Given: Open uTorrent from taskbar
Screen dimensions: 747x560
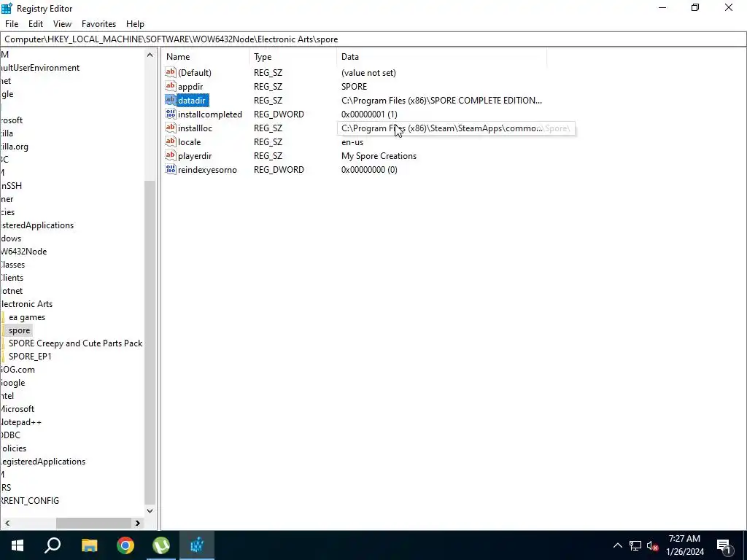Looking at the screenshot, I should click(x=161, y=545).
